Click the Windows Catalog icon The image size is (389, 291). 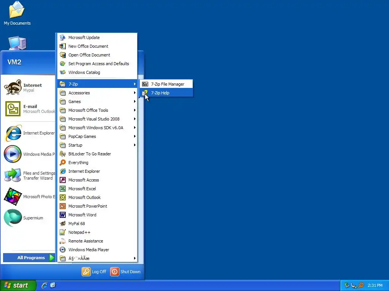coord(63,72)
